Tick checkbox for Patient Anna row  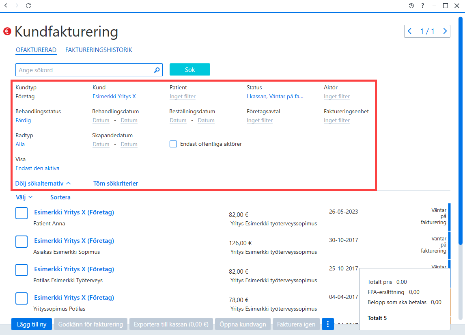[x=22, y=213]
